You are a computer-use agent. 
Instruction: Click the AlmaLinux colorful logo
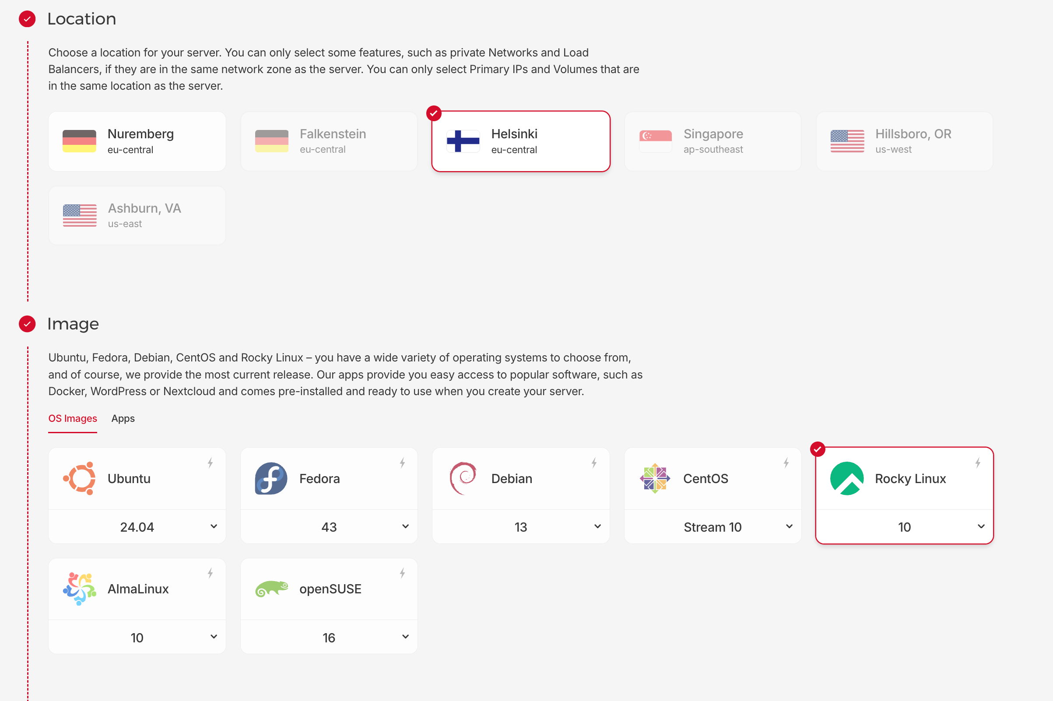tap(80, 589)
